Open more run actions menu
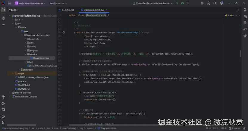Screen dimensions: 248x131 tap(188, 3)
